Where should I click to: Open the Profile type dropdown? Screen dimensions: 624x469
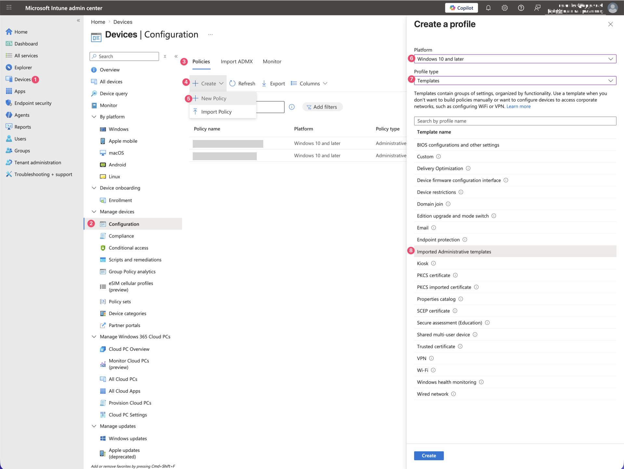(515, 81)
